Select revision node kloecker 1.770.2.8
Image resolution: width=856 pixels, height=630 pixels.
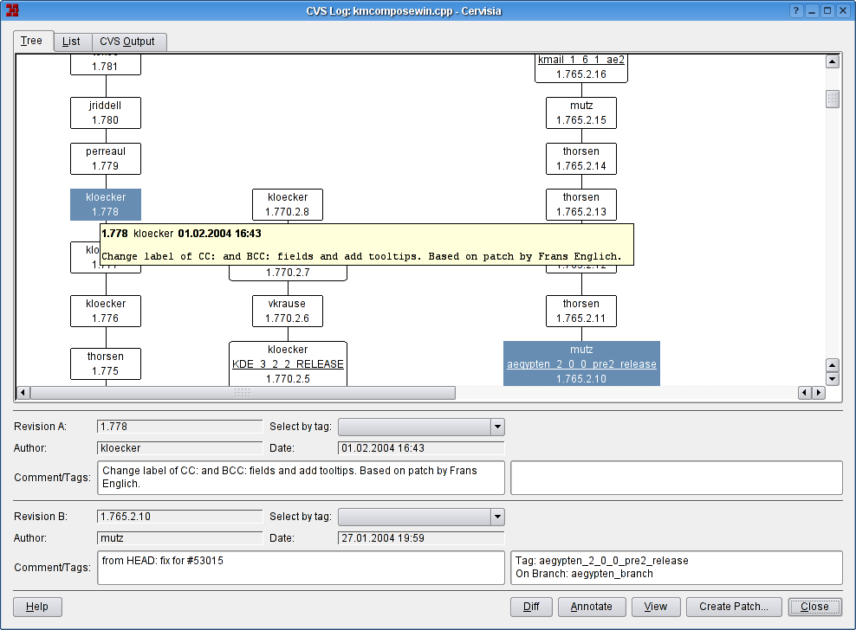click(288, 204)
